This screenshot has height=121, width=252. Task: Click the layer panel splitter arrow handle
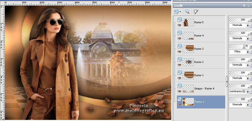pos(227,82)
